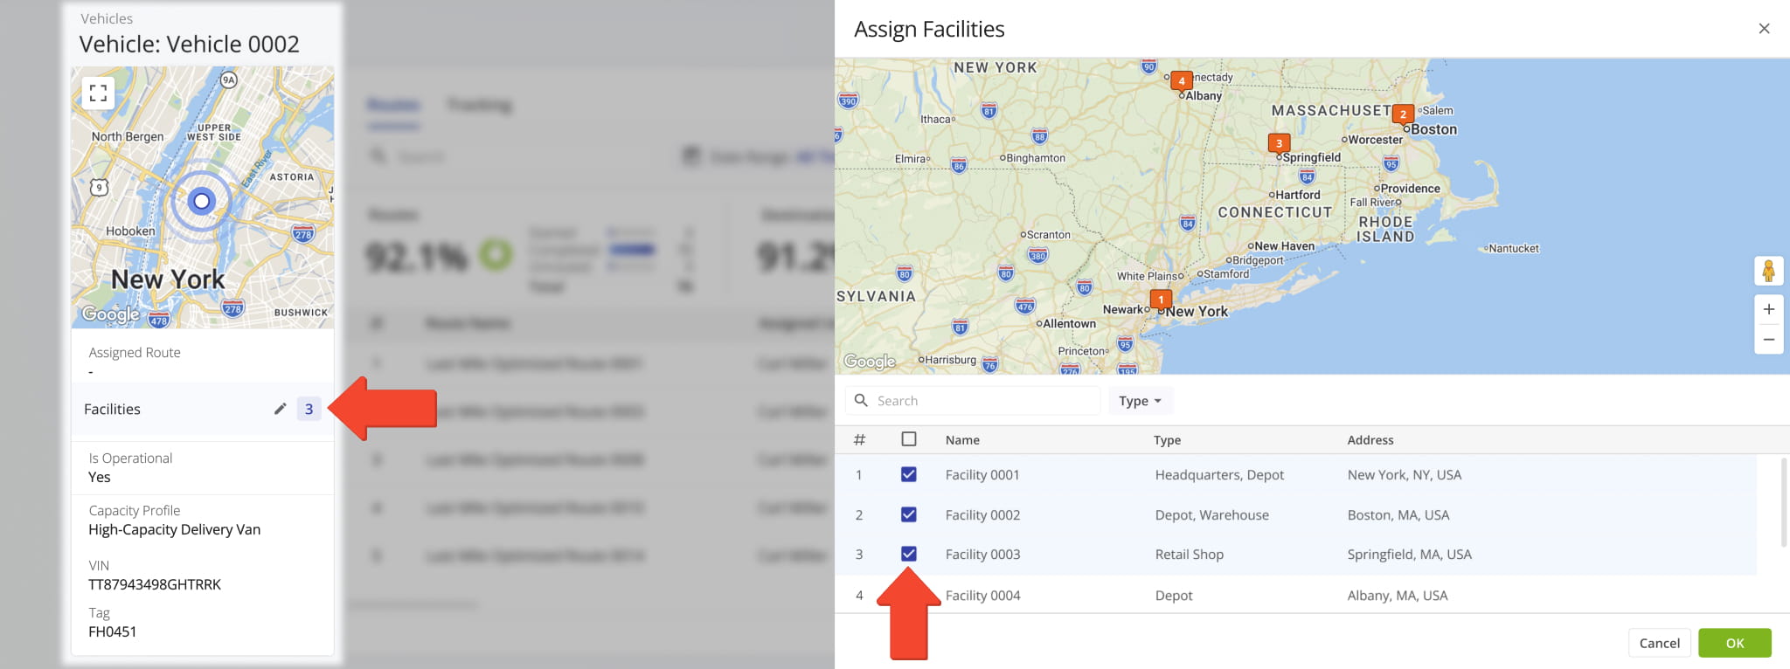Select the Facility 0003 name
1790x669 pixels.
982,555
